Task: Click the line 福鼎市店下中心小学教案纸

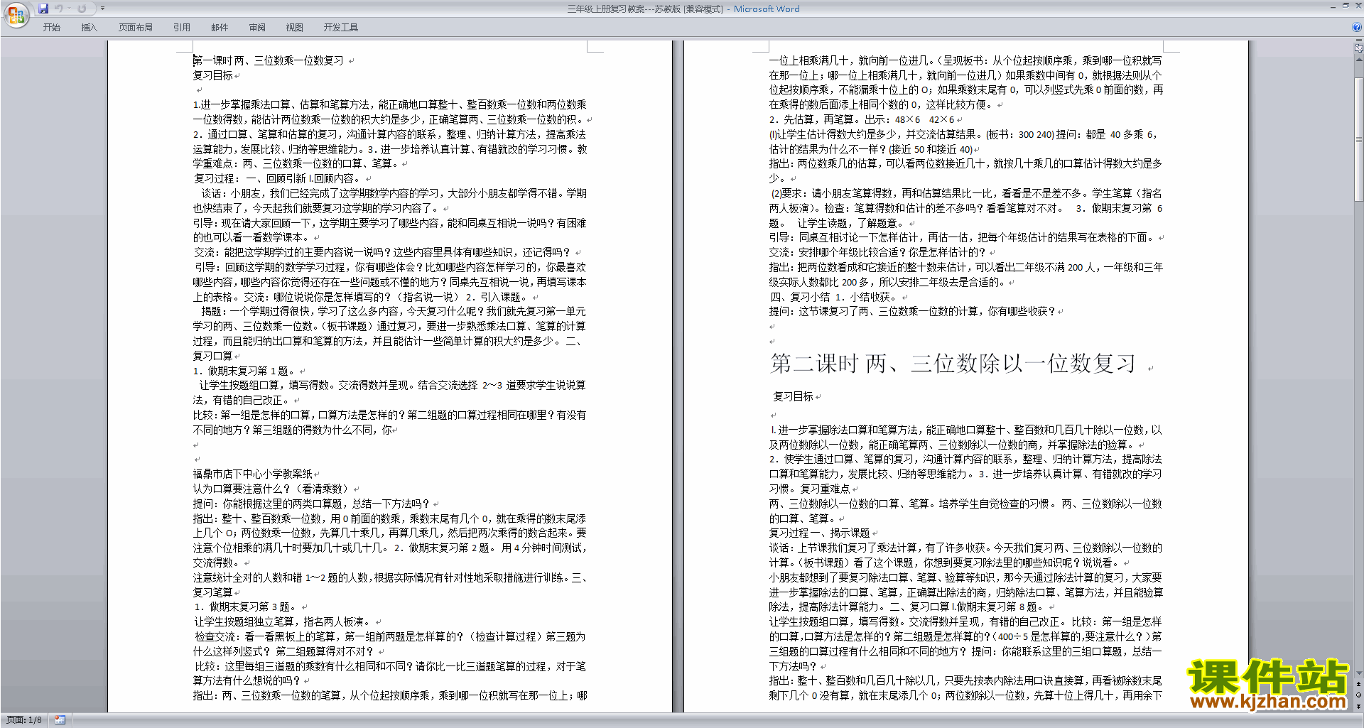Action: (252, 474)
